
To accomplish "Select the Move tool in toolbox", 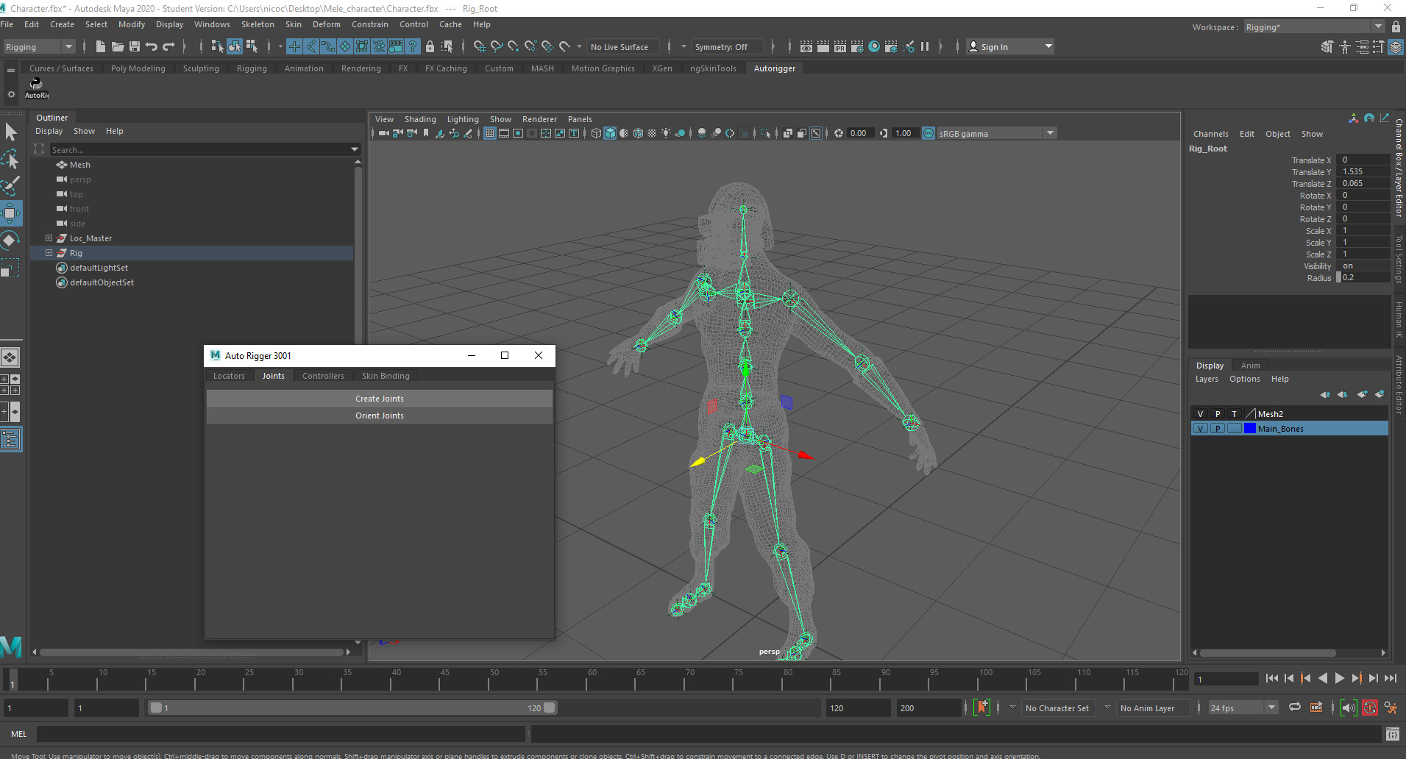I will [x=10, y=213].
